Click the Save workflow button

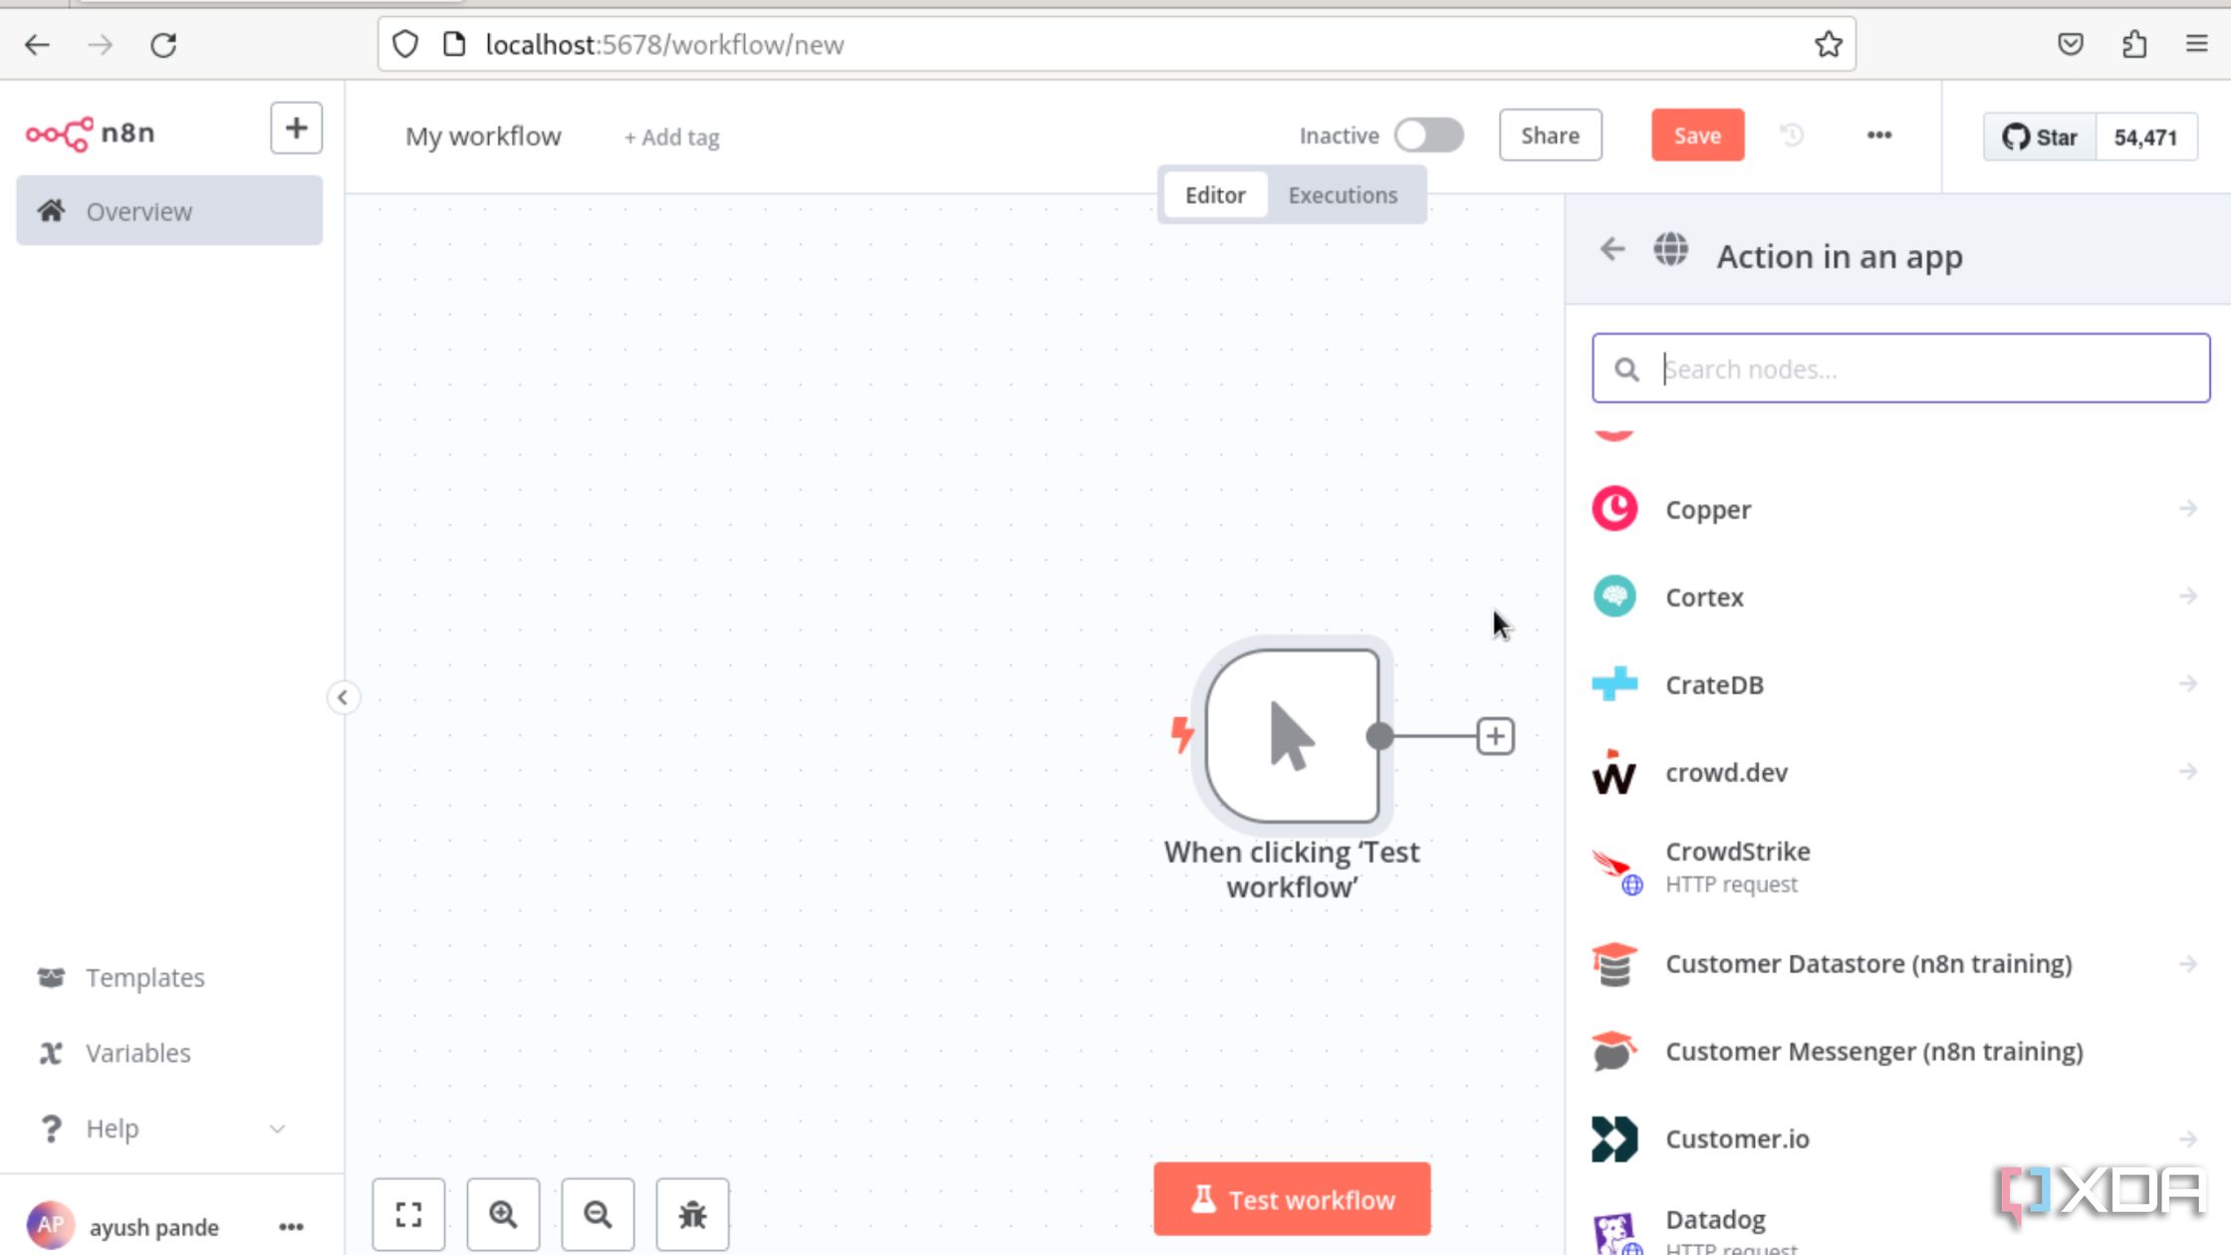click(1698, 136)
